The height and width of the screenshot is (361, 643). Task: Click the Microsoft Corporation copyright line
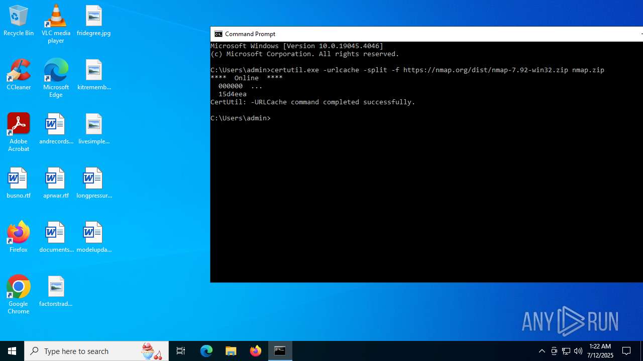pos(305,54)
